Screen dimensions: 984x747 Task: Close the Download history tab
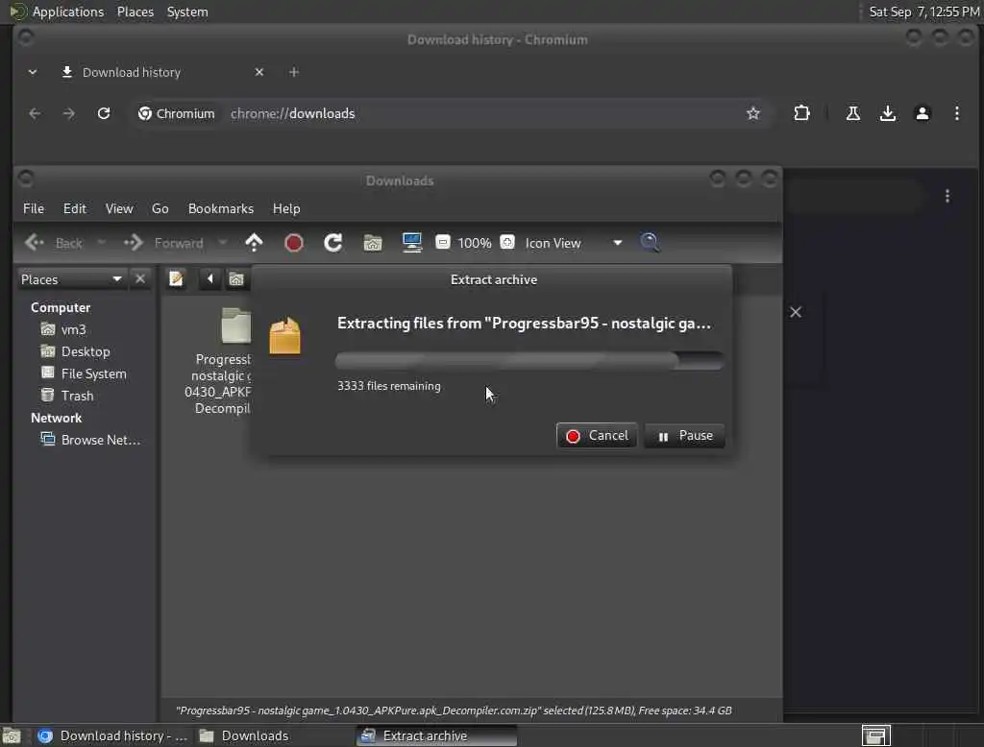(259, 72)
